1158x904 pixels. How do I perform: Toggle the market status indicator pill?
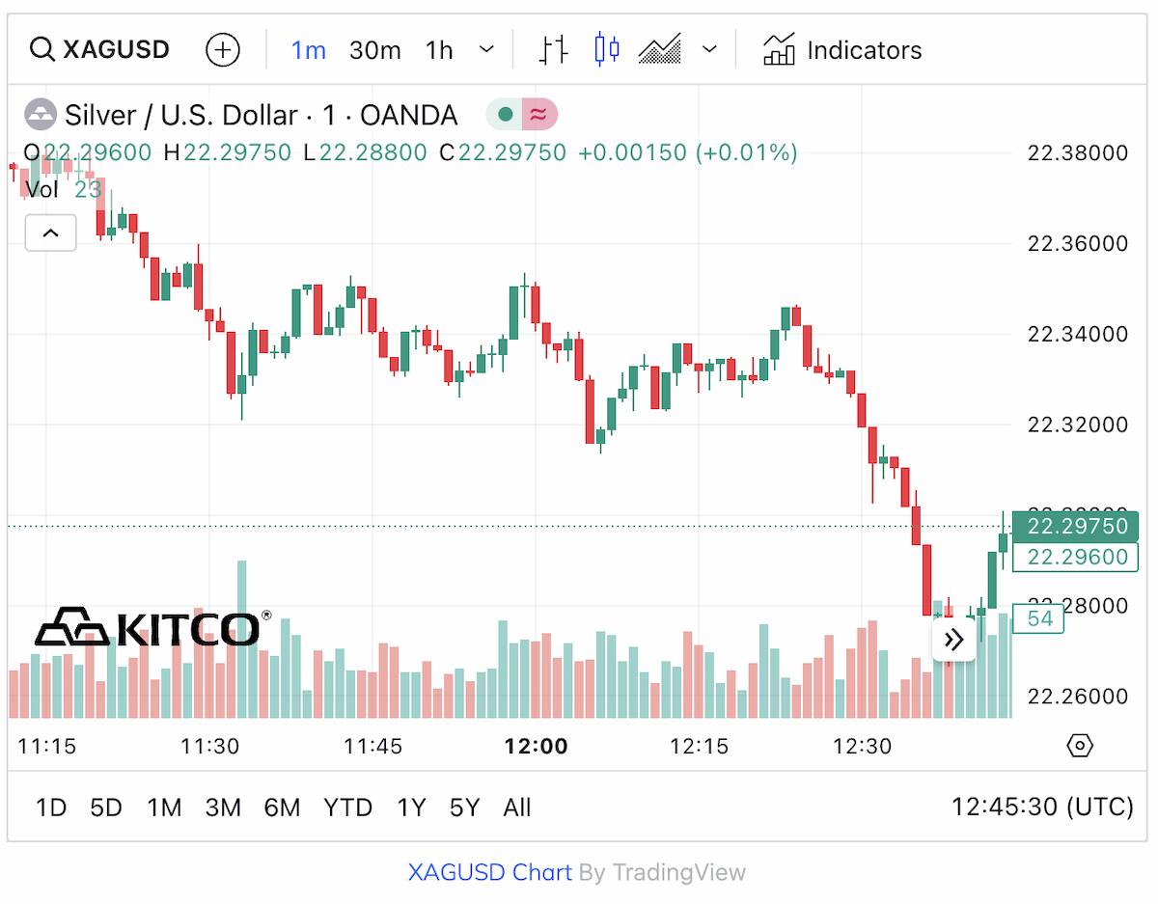point(521,116)
